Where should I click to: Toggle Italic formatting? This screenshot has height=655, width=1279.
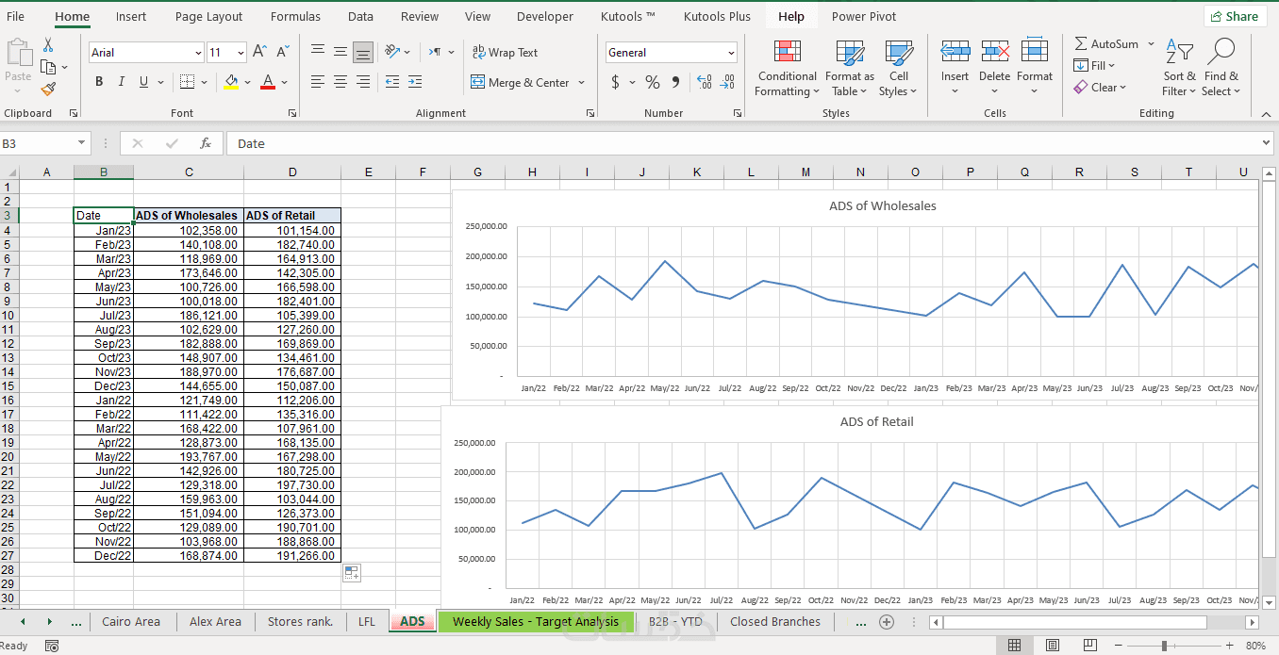point(121,82)
